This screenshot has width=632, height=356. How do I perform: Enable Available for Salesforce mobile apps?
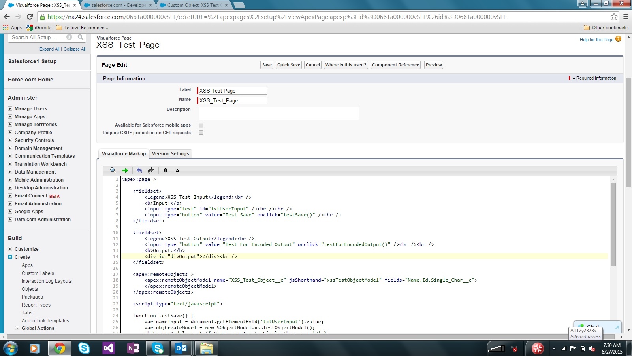click(201, 125)
